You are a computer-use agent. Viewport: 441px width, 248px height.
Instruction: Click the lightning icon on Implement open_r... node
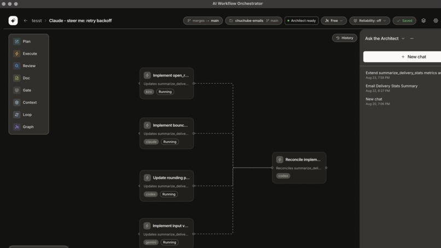(147, 75)
